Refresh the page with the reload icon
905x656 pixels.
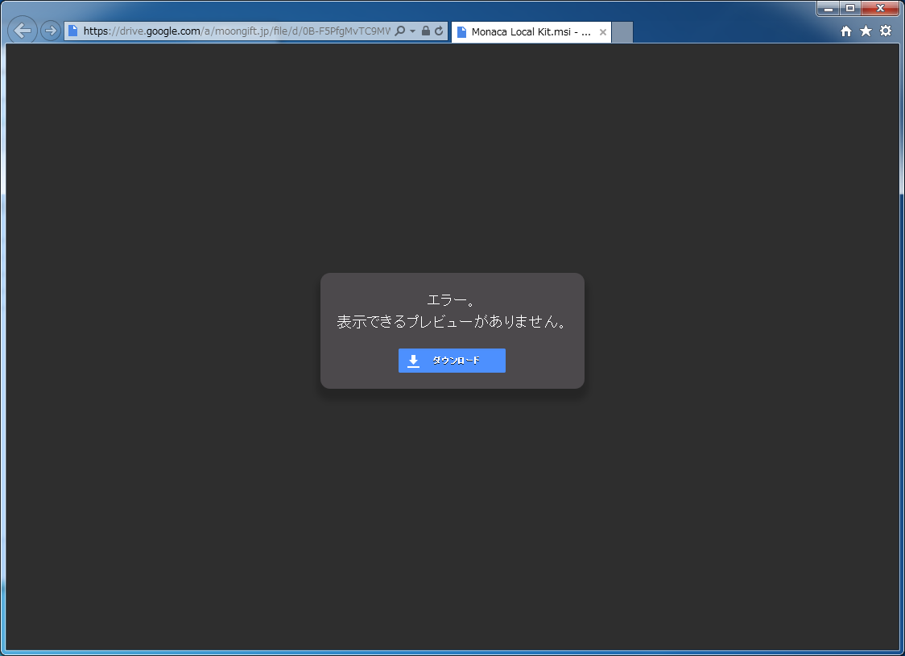pos(439,31)
